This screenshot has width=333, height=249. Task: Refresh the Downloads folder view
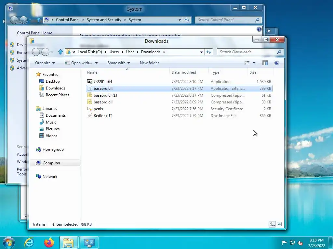[209, 52]
